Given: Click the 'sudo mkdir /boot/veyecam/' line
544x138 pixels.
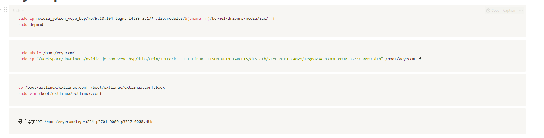Looking at the screenshot, I should pos(46,53).
